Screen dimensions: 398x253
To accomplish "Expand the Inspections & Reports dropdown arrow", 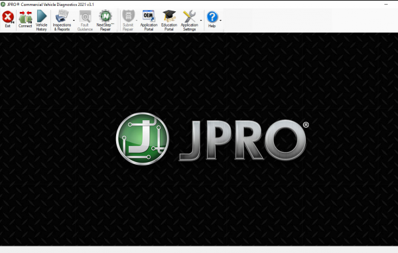I will [x=74, y=21].
